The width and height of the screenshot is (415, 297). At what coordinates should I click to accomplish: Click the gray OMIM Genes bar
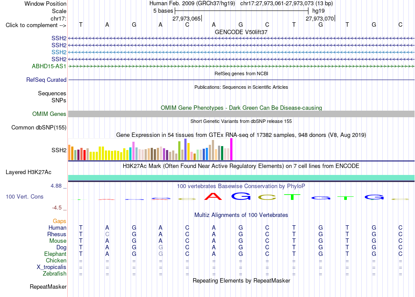(x=241, y=114)
